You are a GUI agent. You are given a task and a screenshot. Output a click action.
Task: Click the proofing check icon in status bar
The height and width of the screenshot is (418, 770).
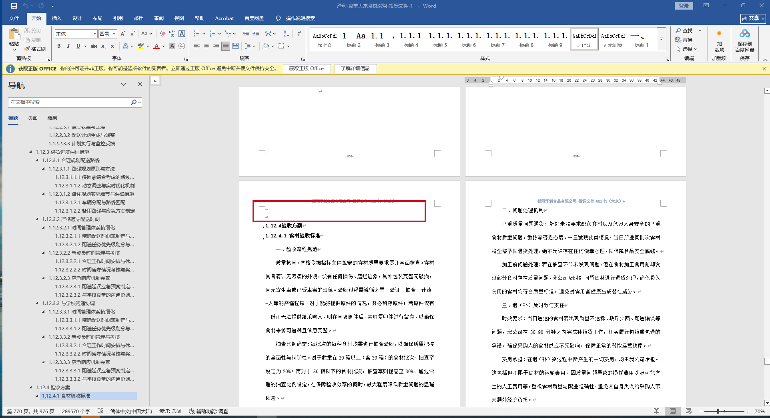coord(100,411)
